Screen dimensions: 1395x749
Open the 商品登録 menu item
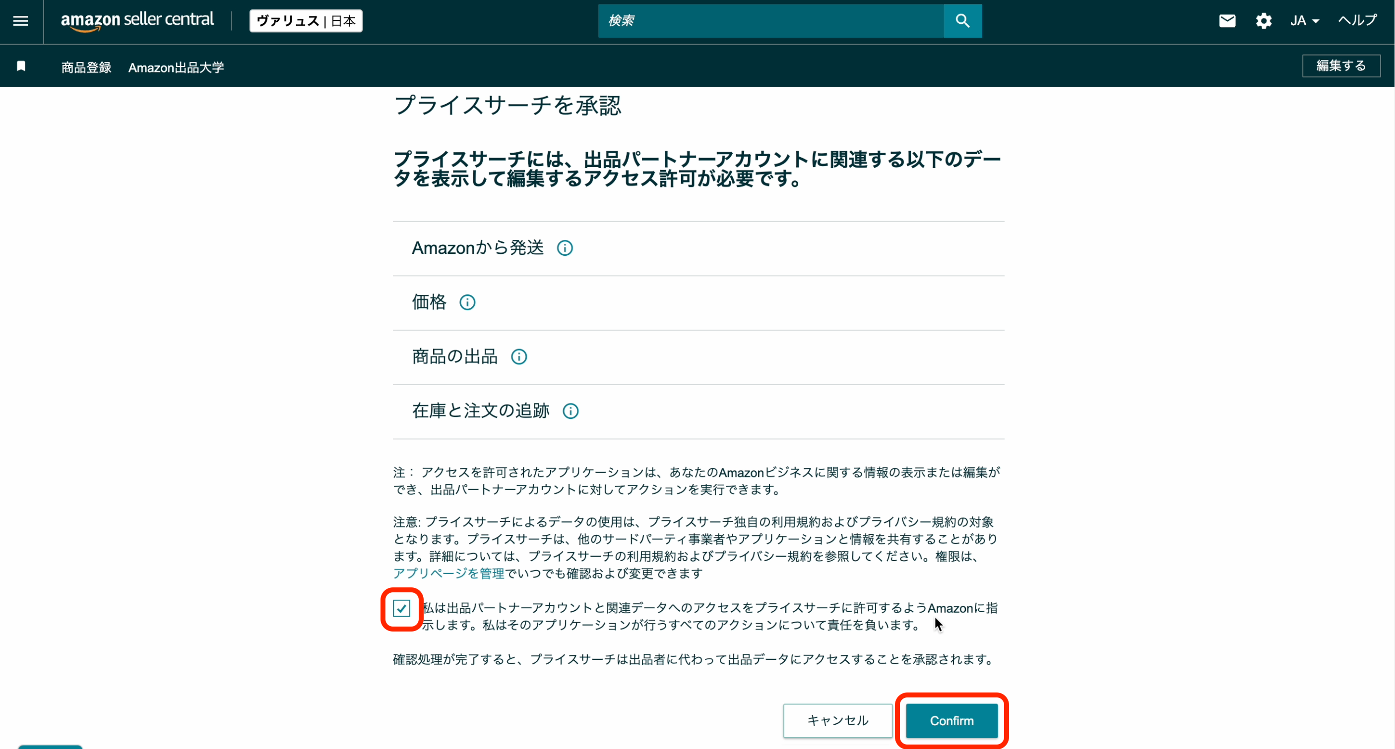point(86,67)
